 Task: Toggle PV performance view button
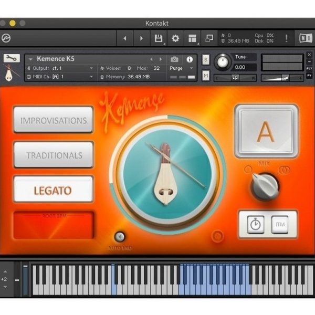coord(309,75)
